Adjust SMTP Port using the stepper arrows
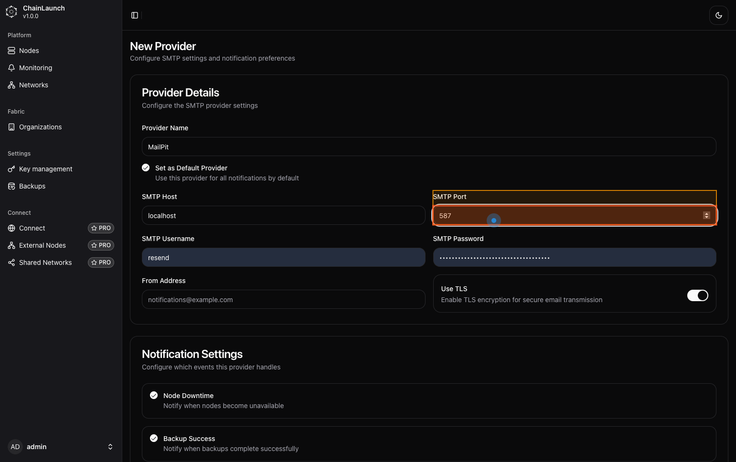 click(706, 216)
